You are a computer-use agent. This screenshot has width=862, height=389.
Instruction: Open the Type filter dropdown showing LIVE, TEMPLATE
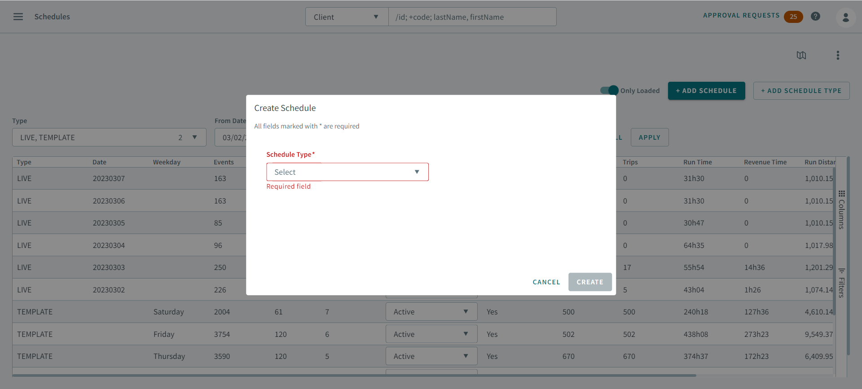coord(109,137)
